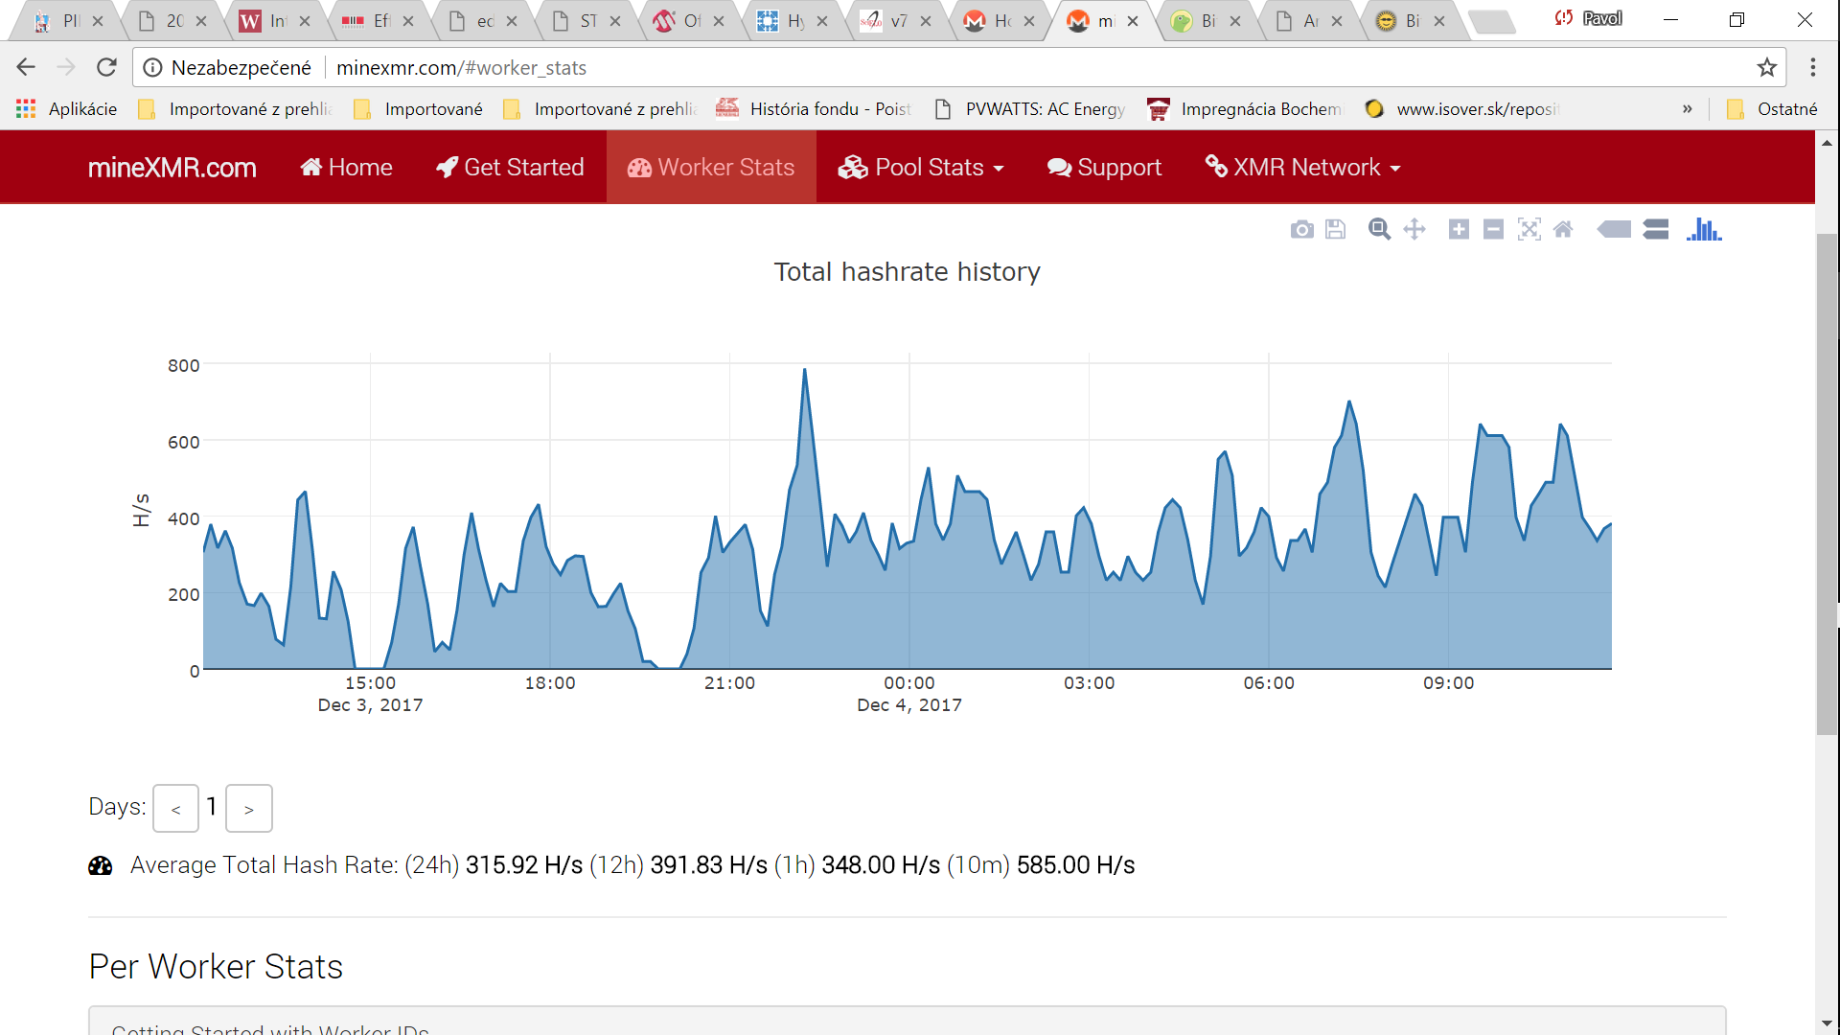Click the browser address bar URL
The height and width of the screenshot is (1035, 1840).
coord(461,67)
